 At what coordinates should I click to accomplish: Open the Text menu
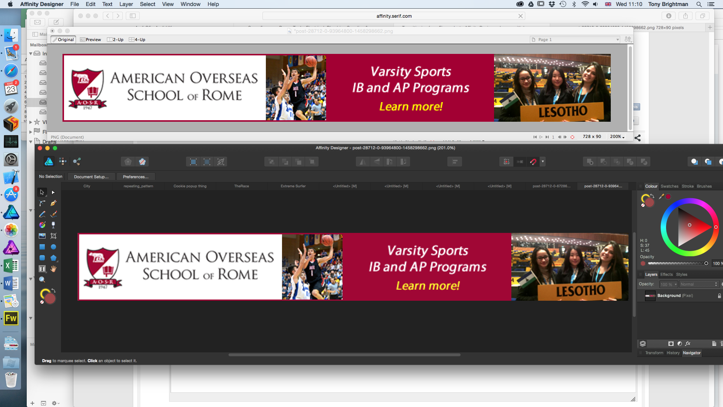(107, 4)
